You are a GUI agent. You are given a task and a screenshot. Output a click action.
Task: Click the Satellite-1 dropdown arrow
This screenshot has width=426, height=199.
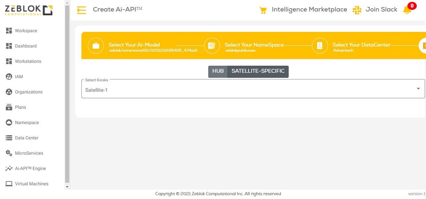(x=418, y=89)
